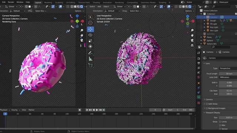Screen dimensions: 237x133
Task: Click zoom magnifier in left camera viewport
Action: click(82, 30)
